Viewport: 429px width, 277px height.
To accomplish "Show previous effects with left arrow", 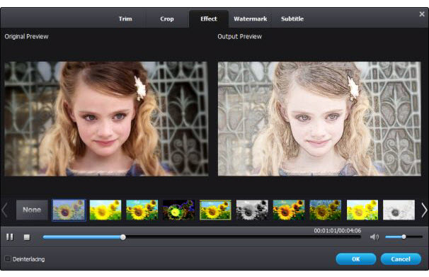I will pyautogui.click(x=5, y=210).
